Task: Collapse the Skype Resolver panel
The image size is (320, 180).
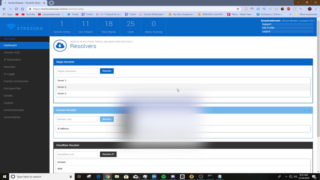Action: (x=305, y=62)
